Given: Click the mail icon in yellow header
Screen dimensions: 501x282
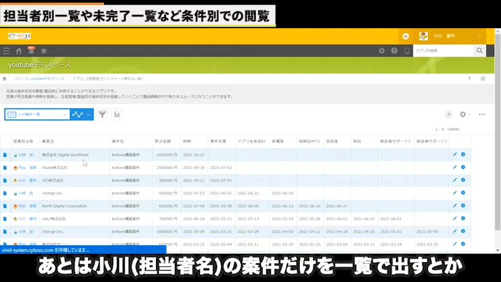Looking at the screenshot, I should tap(406, 36).
